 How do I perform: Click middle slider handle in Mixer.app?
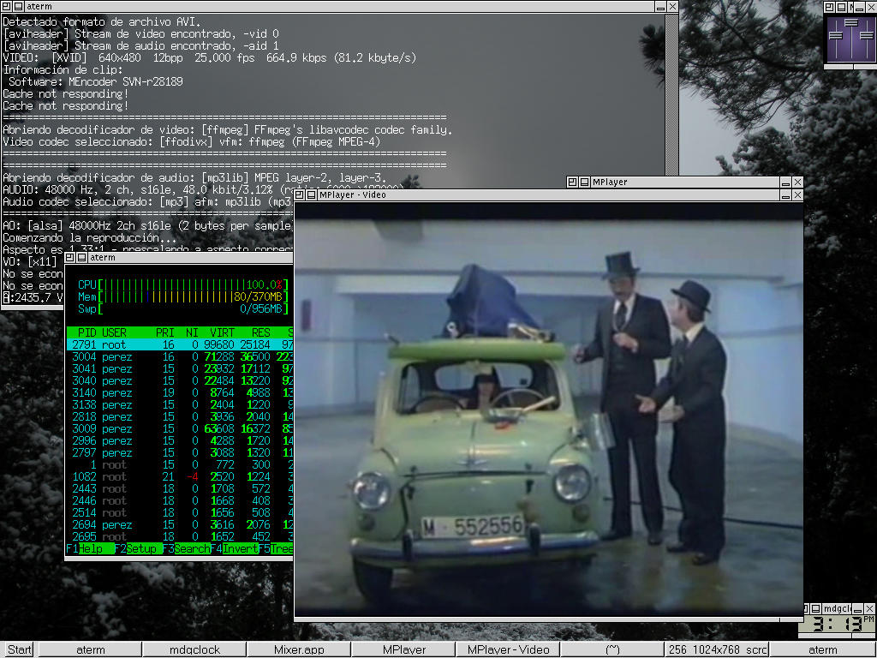(x=851, y=23)
